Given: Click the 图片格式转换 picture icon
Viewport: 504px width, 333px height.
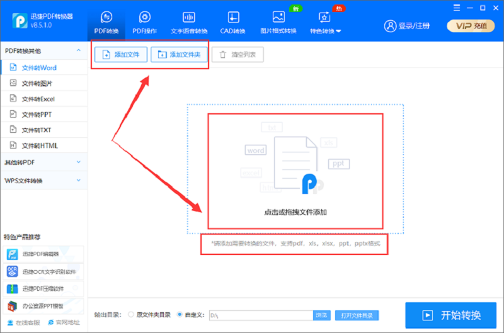Looking at the screenshot, I should click(x=278, y=17).
